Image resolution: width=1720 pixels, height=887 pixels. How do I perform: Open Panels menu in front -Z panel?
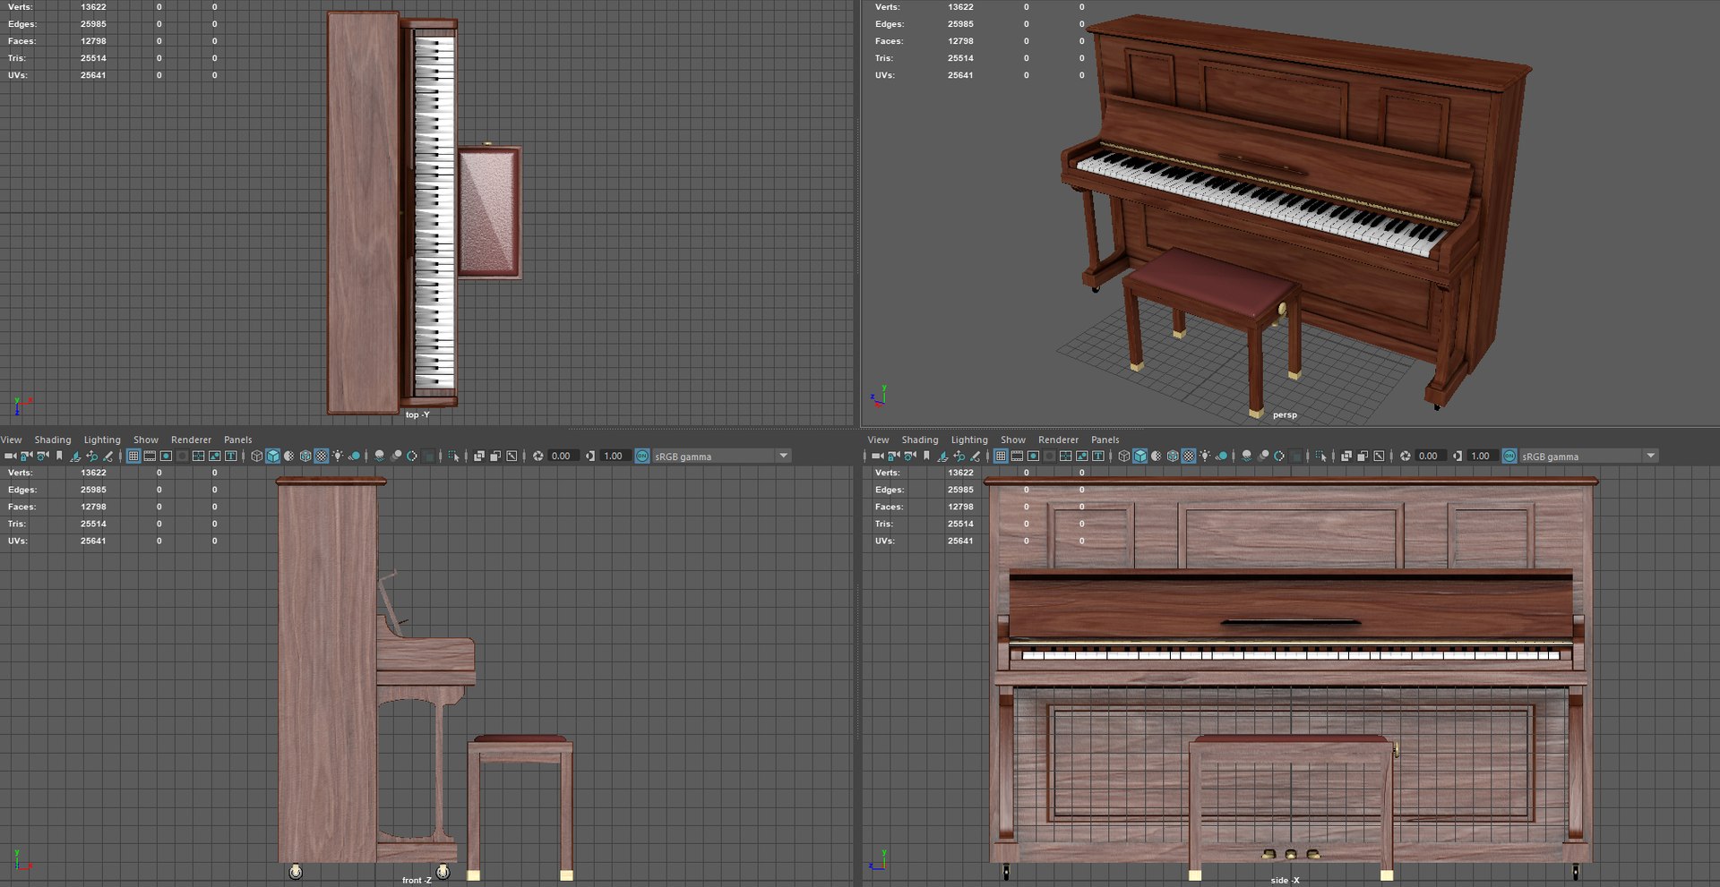click(237, 439)
